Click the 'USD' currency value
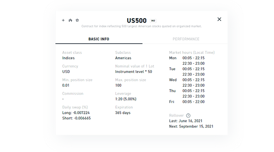This screenshot has width=274, height=152. click(66, 72)
